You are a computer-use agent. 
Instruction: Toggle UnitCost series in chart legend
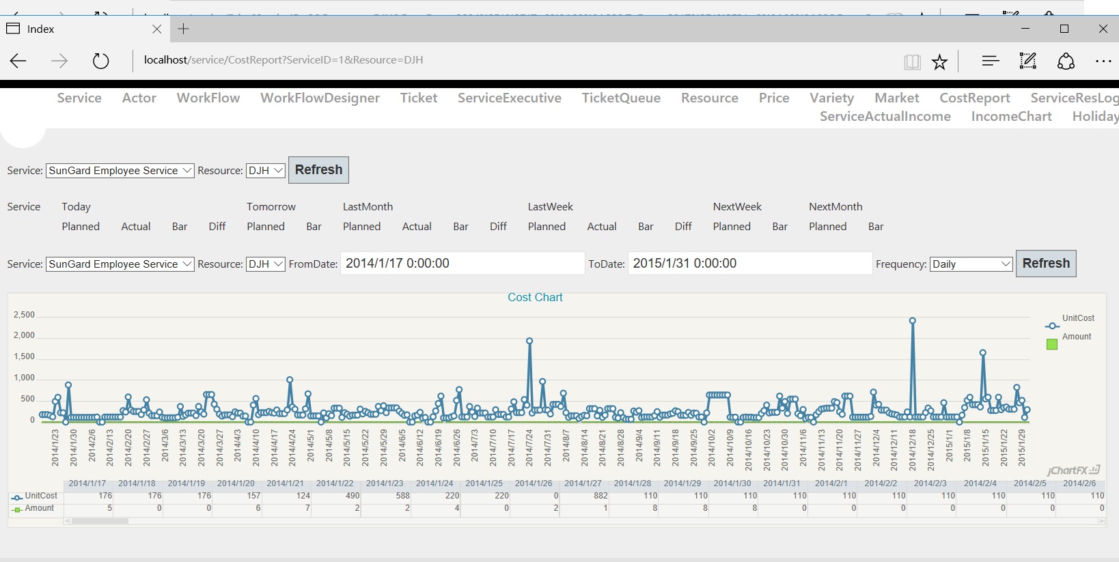pos(1077,318)
